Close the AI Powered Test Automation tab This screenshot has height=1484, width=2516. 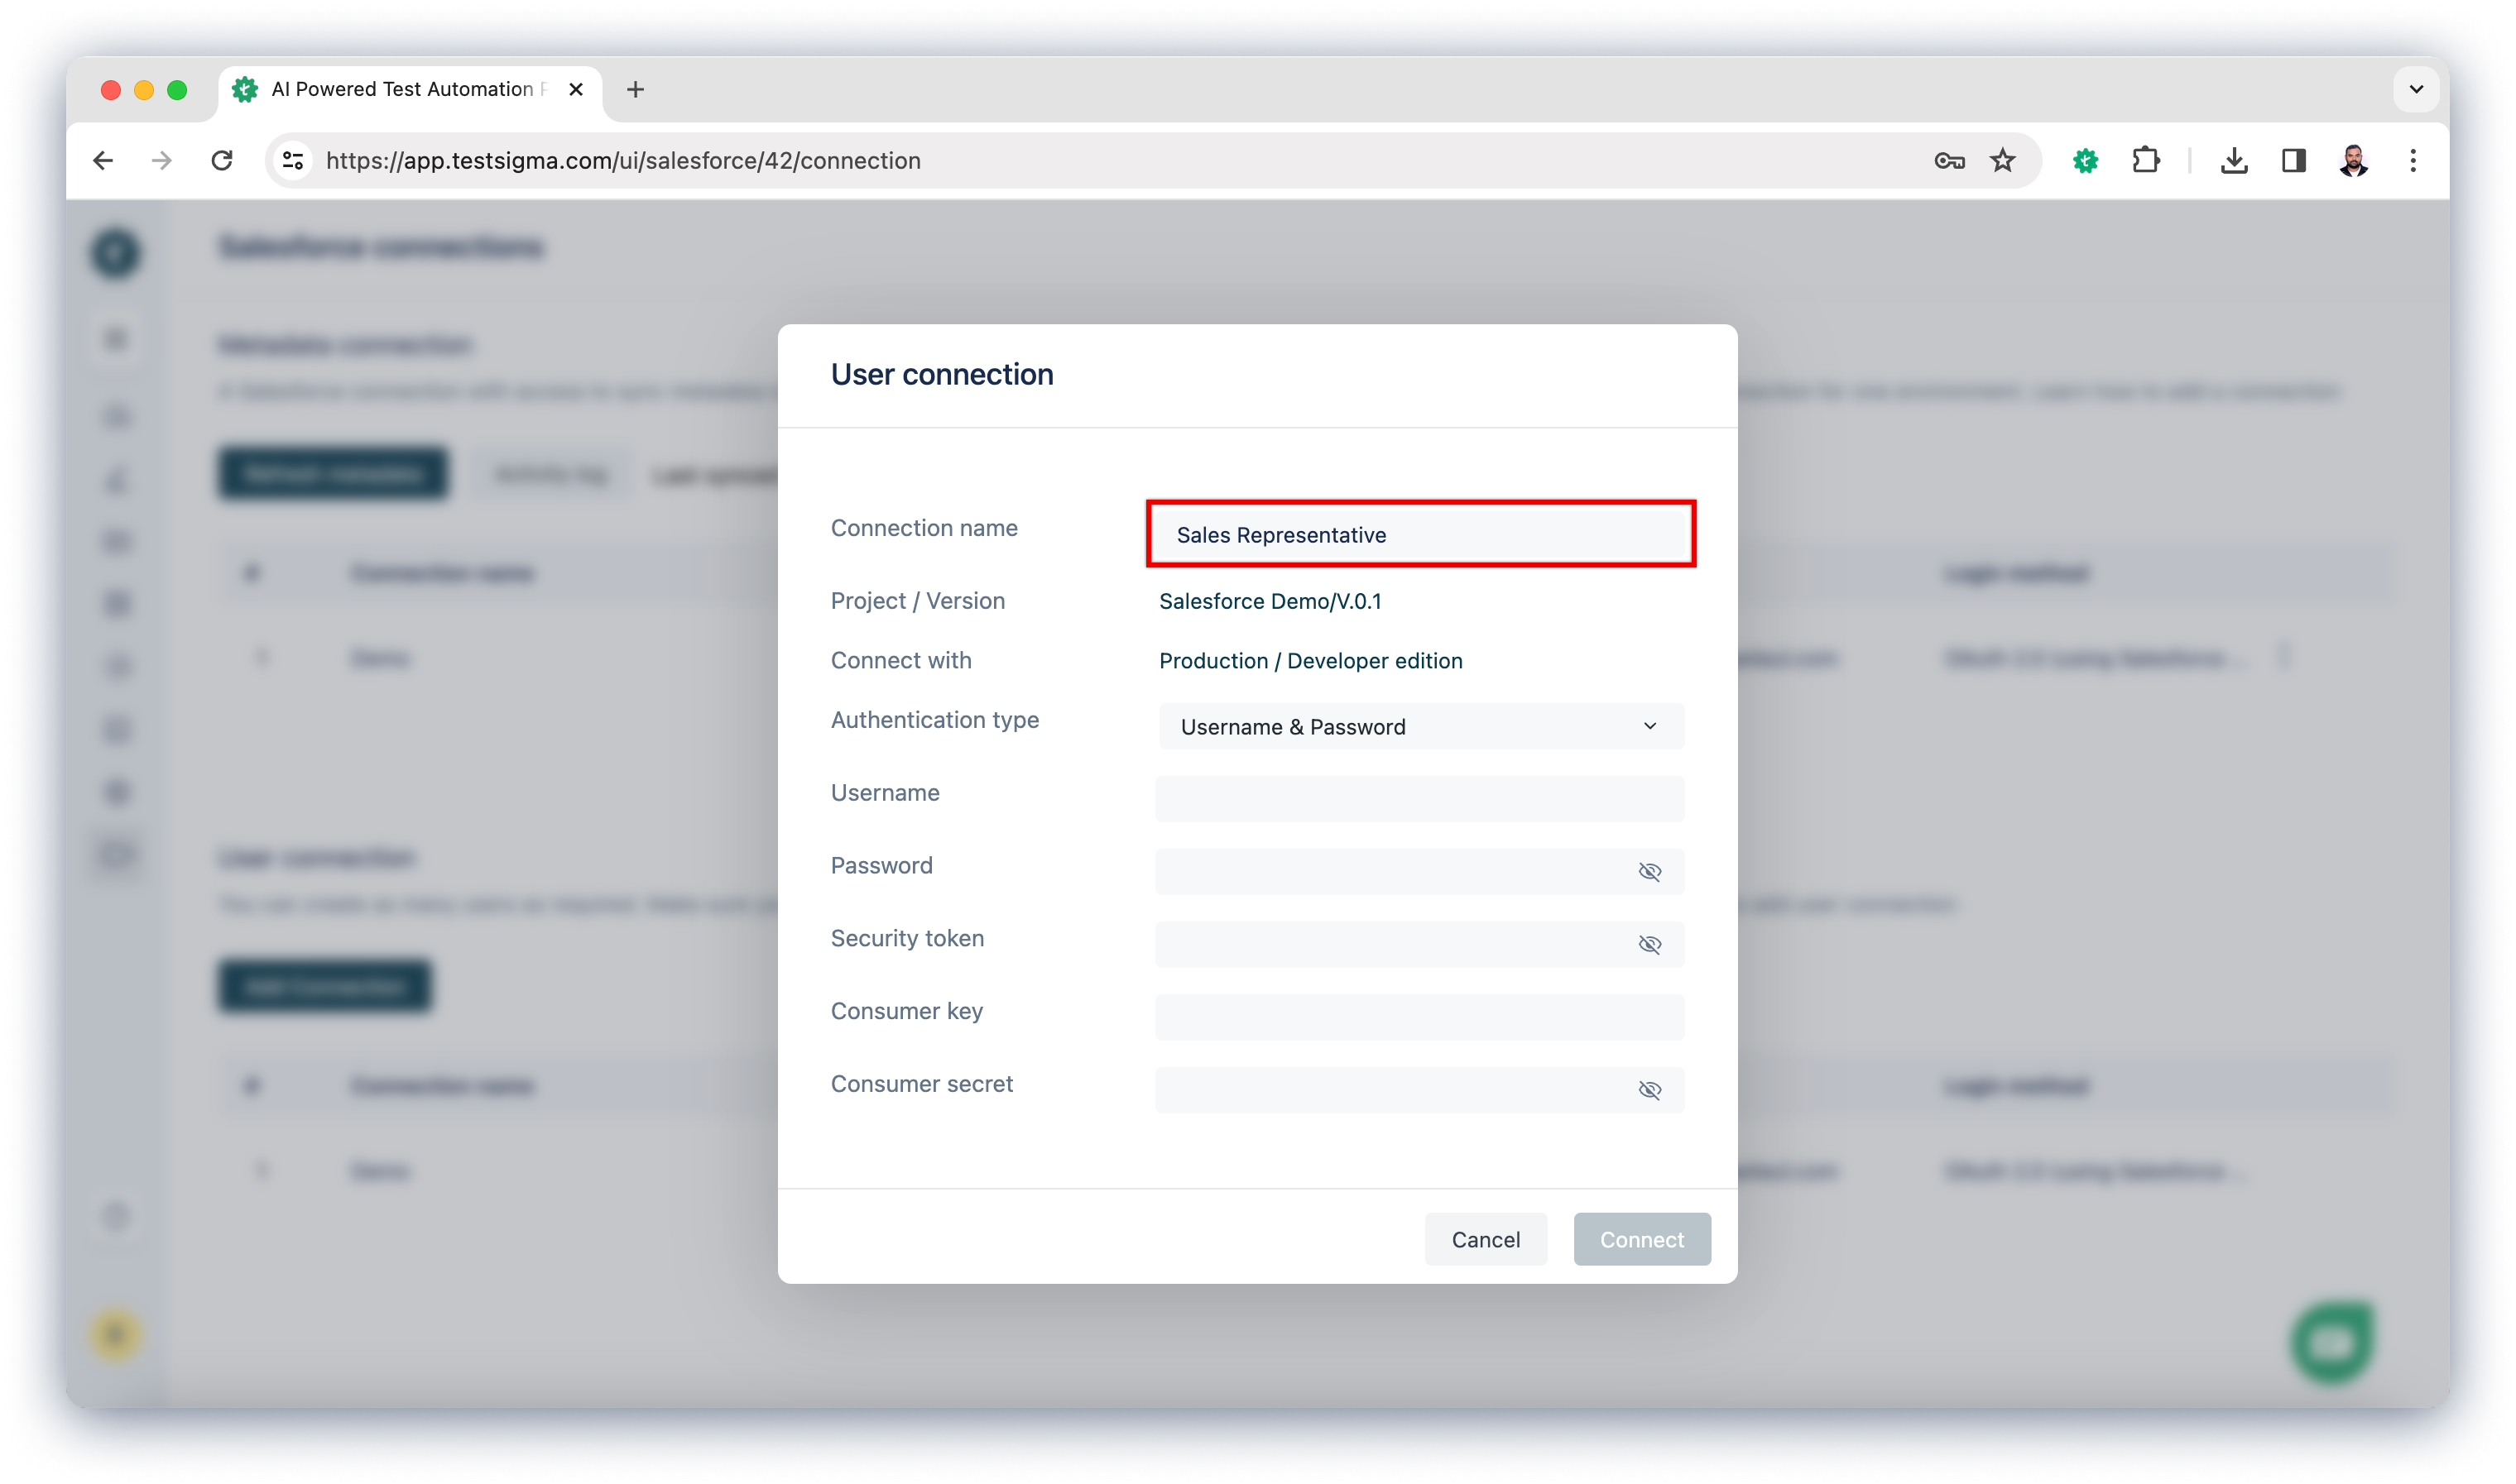[576, 89]
